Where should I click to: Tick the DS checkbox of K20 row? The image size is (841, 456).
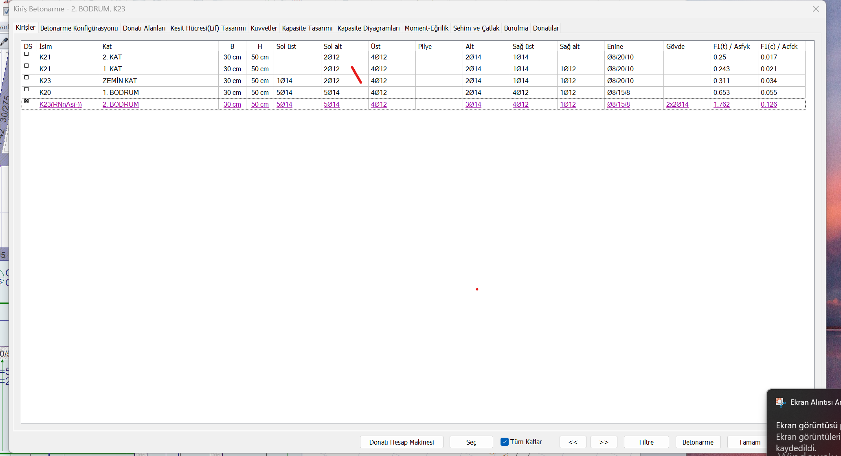(26, 89)
